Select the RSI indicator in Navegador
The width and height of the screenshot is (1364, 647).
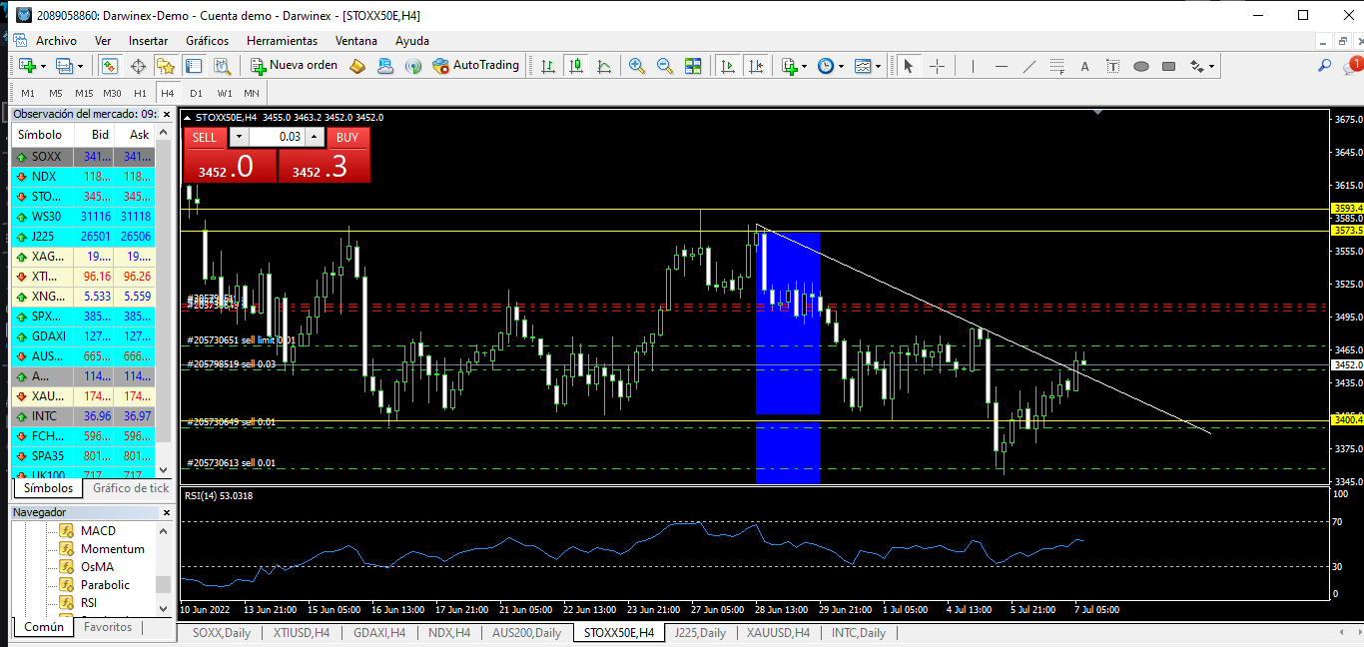click(x=89, y=602)
